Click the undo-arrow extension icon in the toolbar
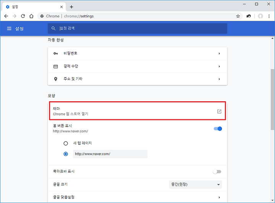 pos(249,16)
